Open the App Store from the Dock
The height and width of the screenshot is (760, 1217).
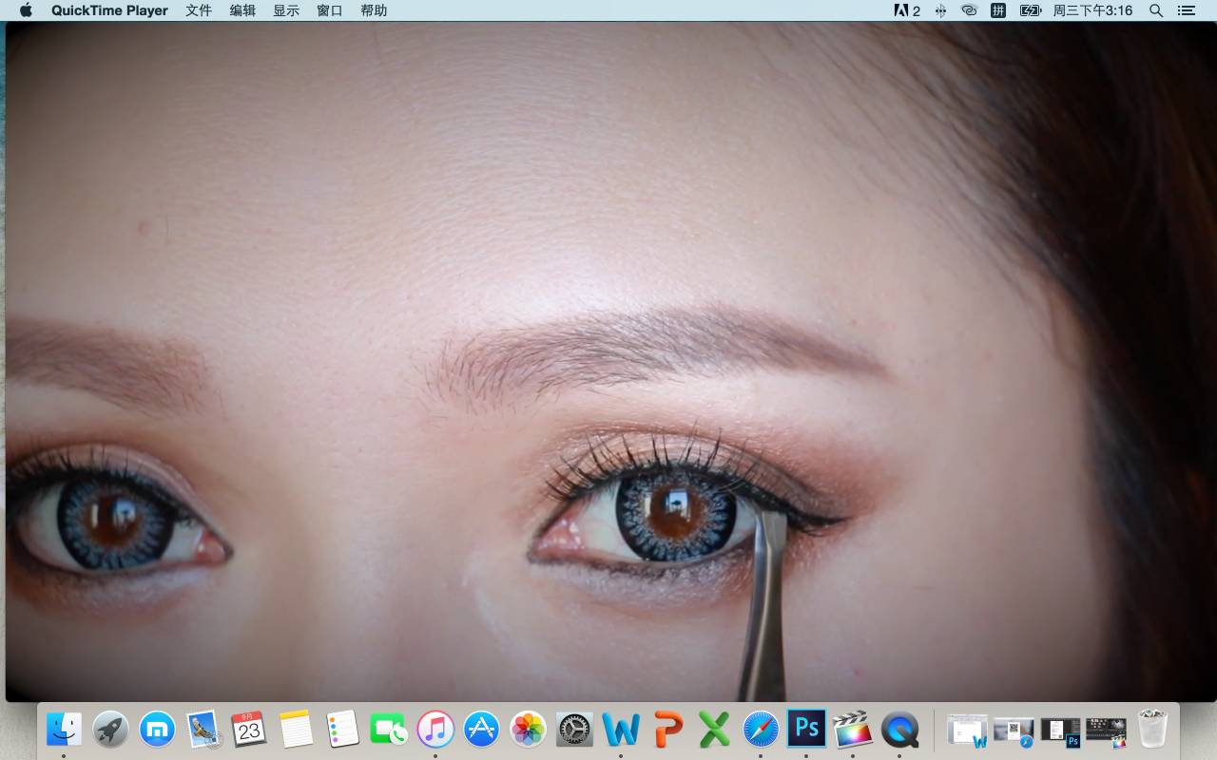(482, 730)
